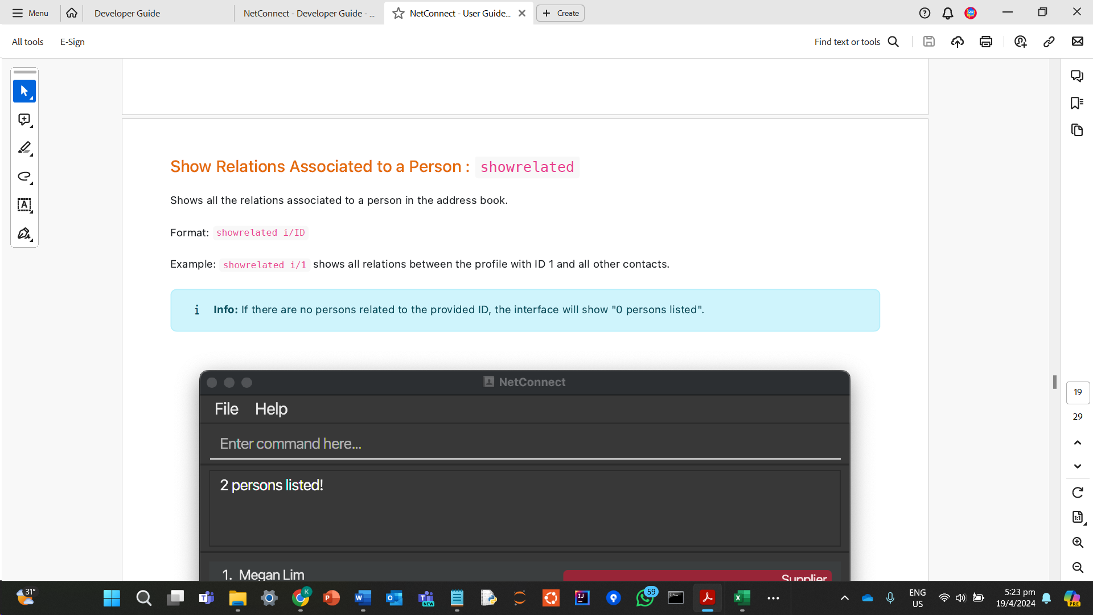Switch to the Developer Guide tab
Viewport: 1093px width, 615px height.
(x=128, y=13)
